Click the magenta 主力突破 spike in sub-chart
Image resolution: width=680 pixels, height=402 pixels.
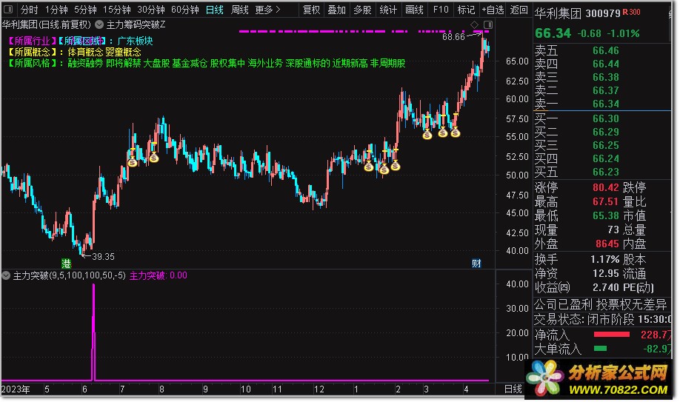click(93, 332)
